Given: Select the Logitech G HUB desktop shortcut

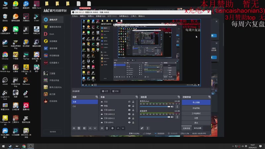Looking at the screenshot, I should [x=5, y=95].
